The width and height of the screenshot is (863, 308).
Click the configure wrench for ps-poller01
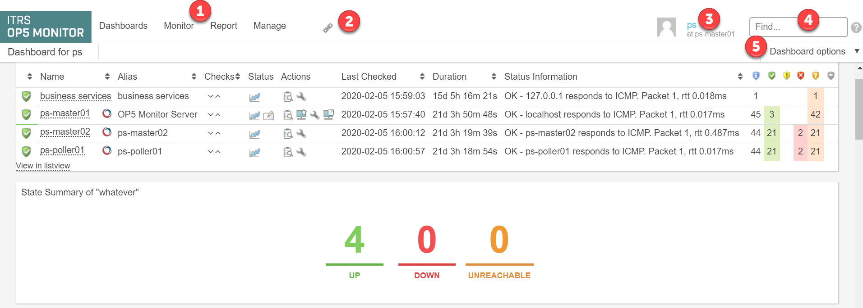[301, 152]
